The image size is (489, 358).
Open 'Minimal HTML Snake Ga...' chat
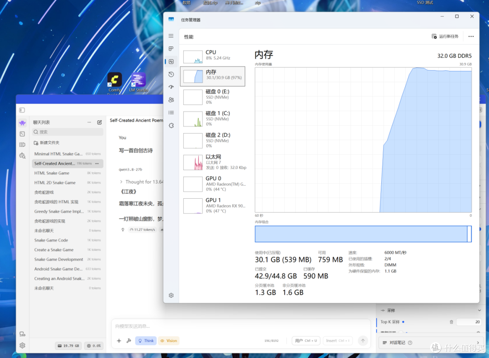(67, 154)
